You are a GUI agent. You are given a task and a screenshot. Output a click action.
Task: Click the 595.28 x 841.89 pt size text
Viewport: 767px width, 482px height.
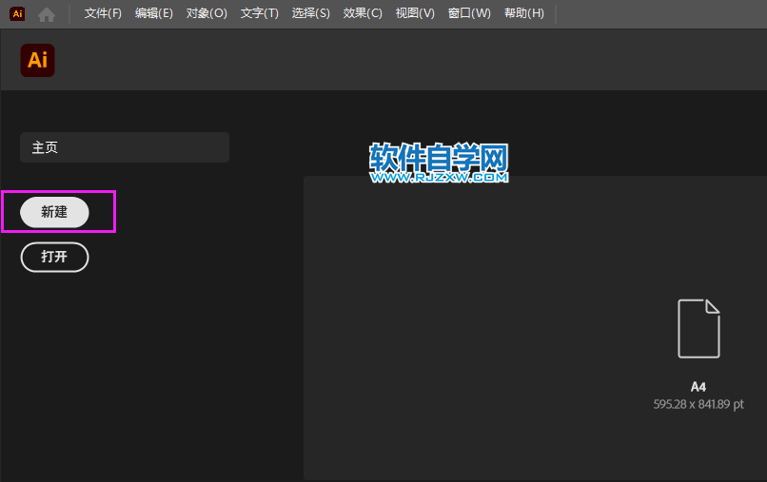698,404
